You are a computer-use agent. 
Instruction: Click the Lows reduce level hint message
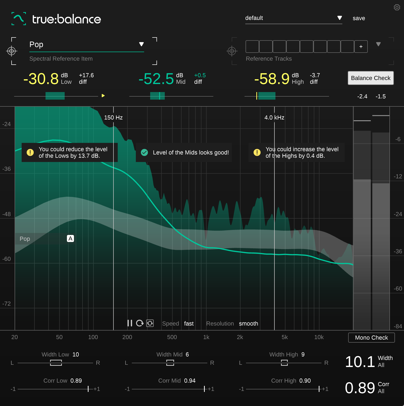(70, 152)
